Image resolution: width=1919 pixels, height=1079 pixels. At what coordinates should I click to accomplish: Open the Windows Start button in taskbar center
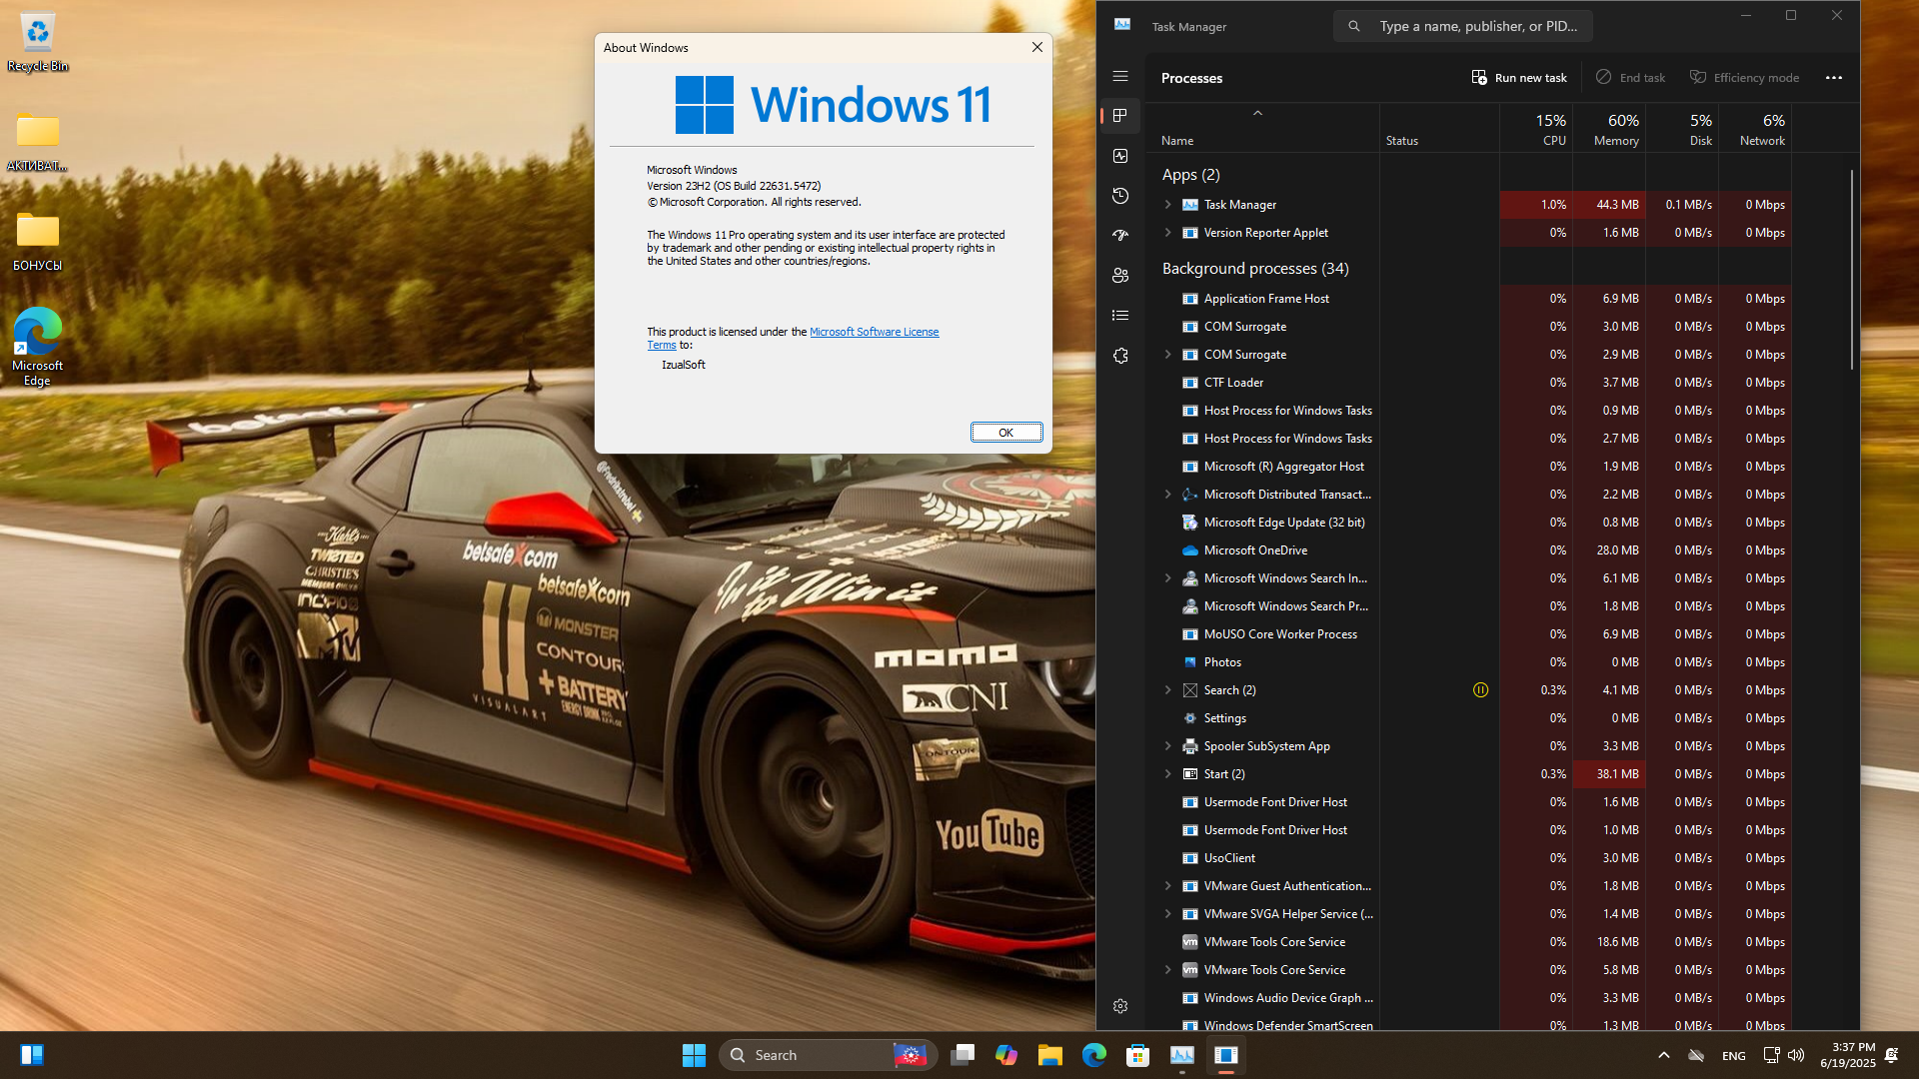[x=694, y=1055]
